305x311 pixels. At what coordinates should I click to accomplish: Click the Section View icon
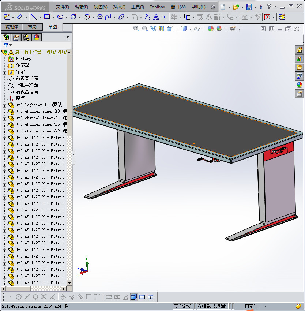click(x=162, y=29)
